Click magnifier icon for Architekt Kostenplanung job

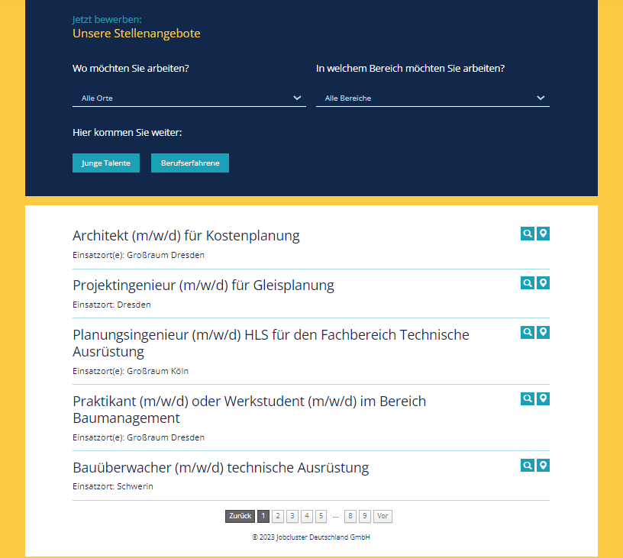[527, 234]
